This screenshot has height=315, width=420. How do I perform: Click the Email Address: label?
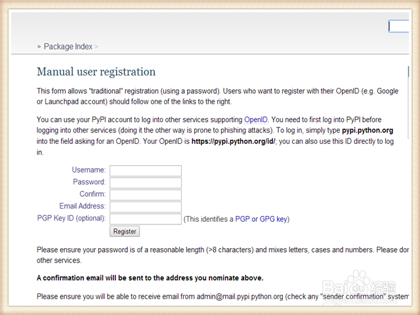(83, 206)
